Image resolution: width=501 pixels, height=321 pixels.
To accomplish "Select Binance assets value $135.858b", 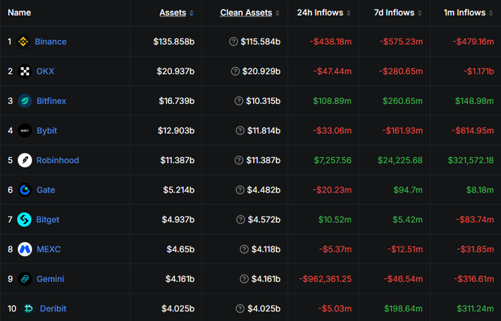I will pos(174,41).
